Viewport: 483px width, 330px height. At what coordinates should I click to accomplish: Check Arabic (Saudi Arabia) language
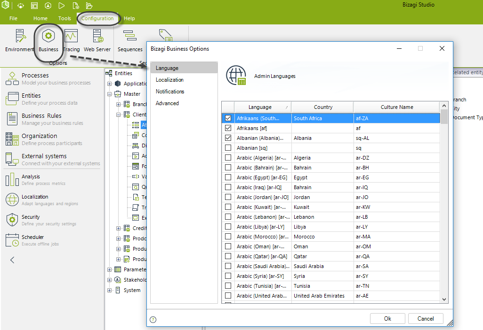tap(228, 266)
